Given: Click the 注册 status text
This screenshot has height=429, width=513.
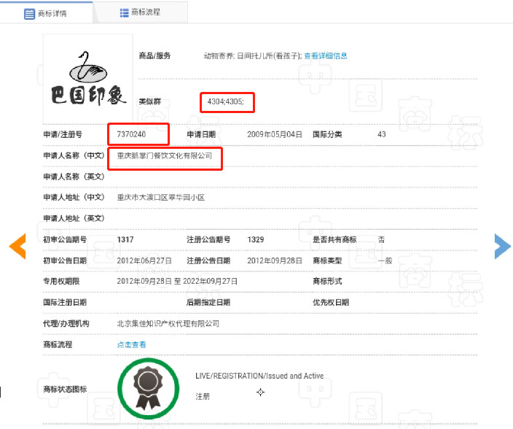Looking at the screenshot, I should click(x=203, y=397).
